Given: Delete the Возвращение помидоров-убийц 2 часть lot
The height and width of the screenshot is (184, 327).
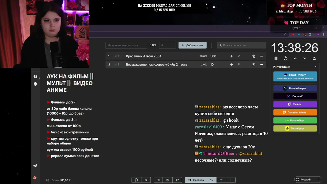Looking at the screenshot, I should point(254,64).
